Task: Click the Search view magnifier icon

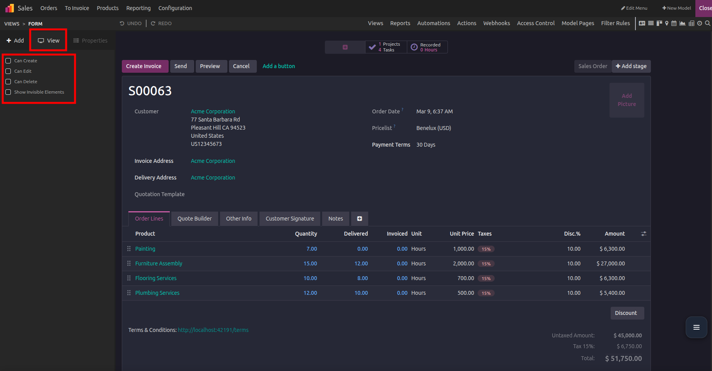Action: tap(708, 23)
